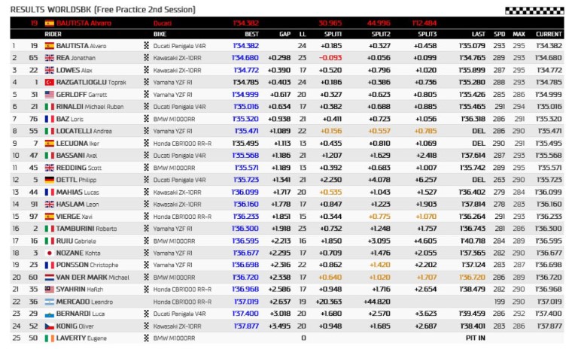
Task: Click the BIKE column header
Action: tap(160, 34)
